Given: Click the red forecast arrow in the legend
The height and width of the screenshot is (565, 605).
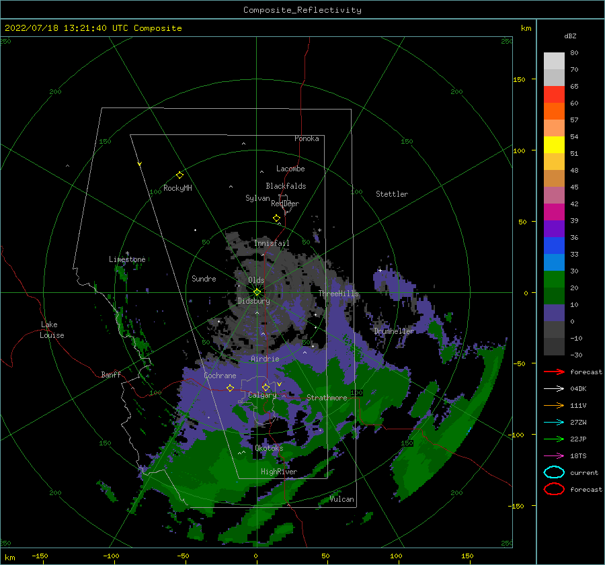Looking at the screenshot, I should 554,372.
